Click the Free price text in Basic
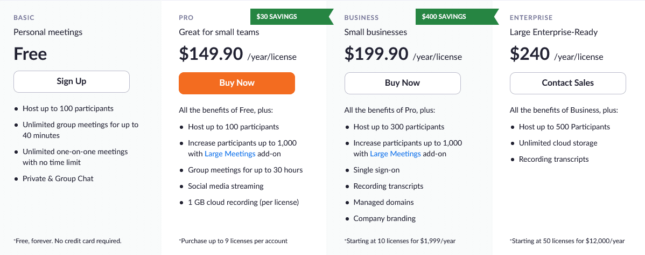Viewport: 645px width, 255px height. (30, 54)
